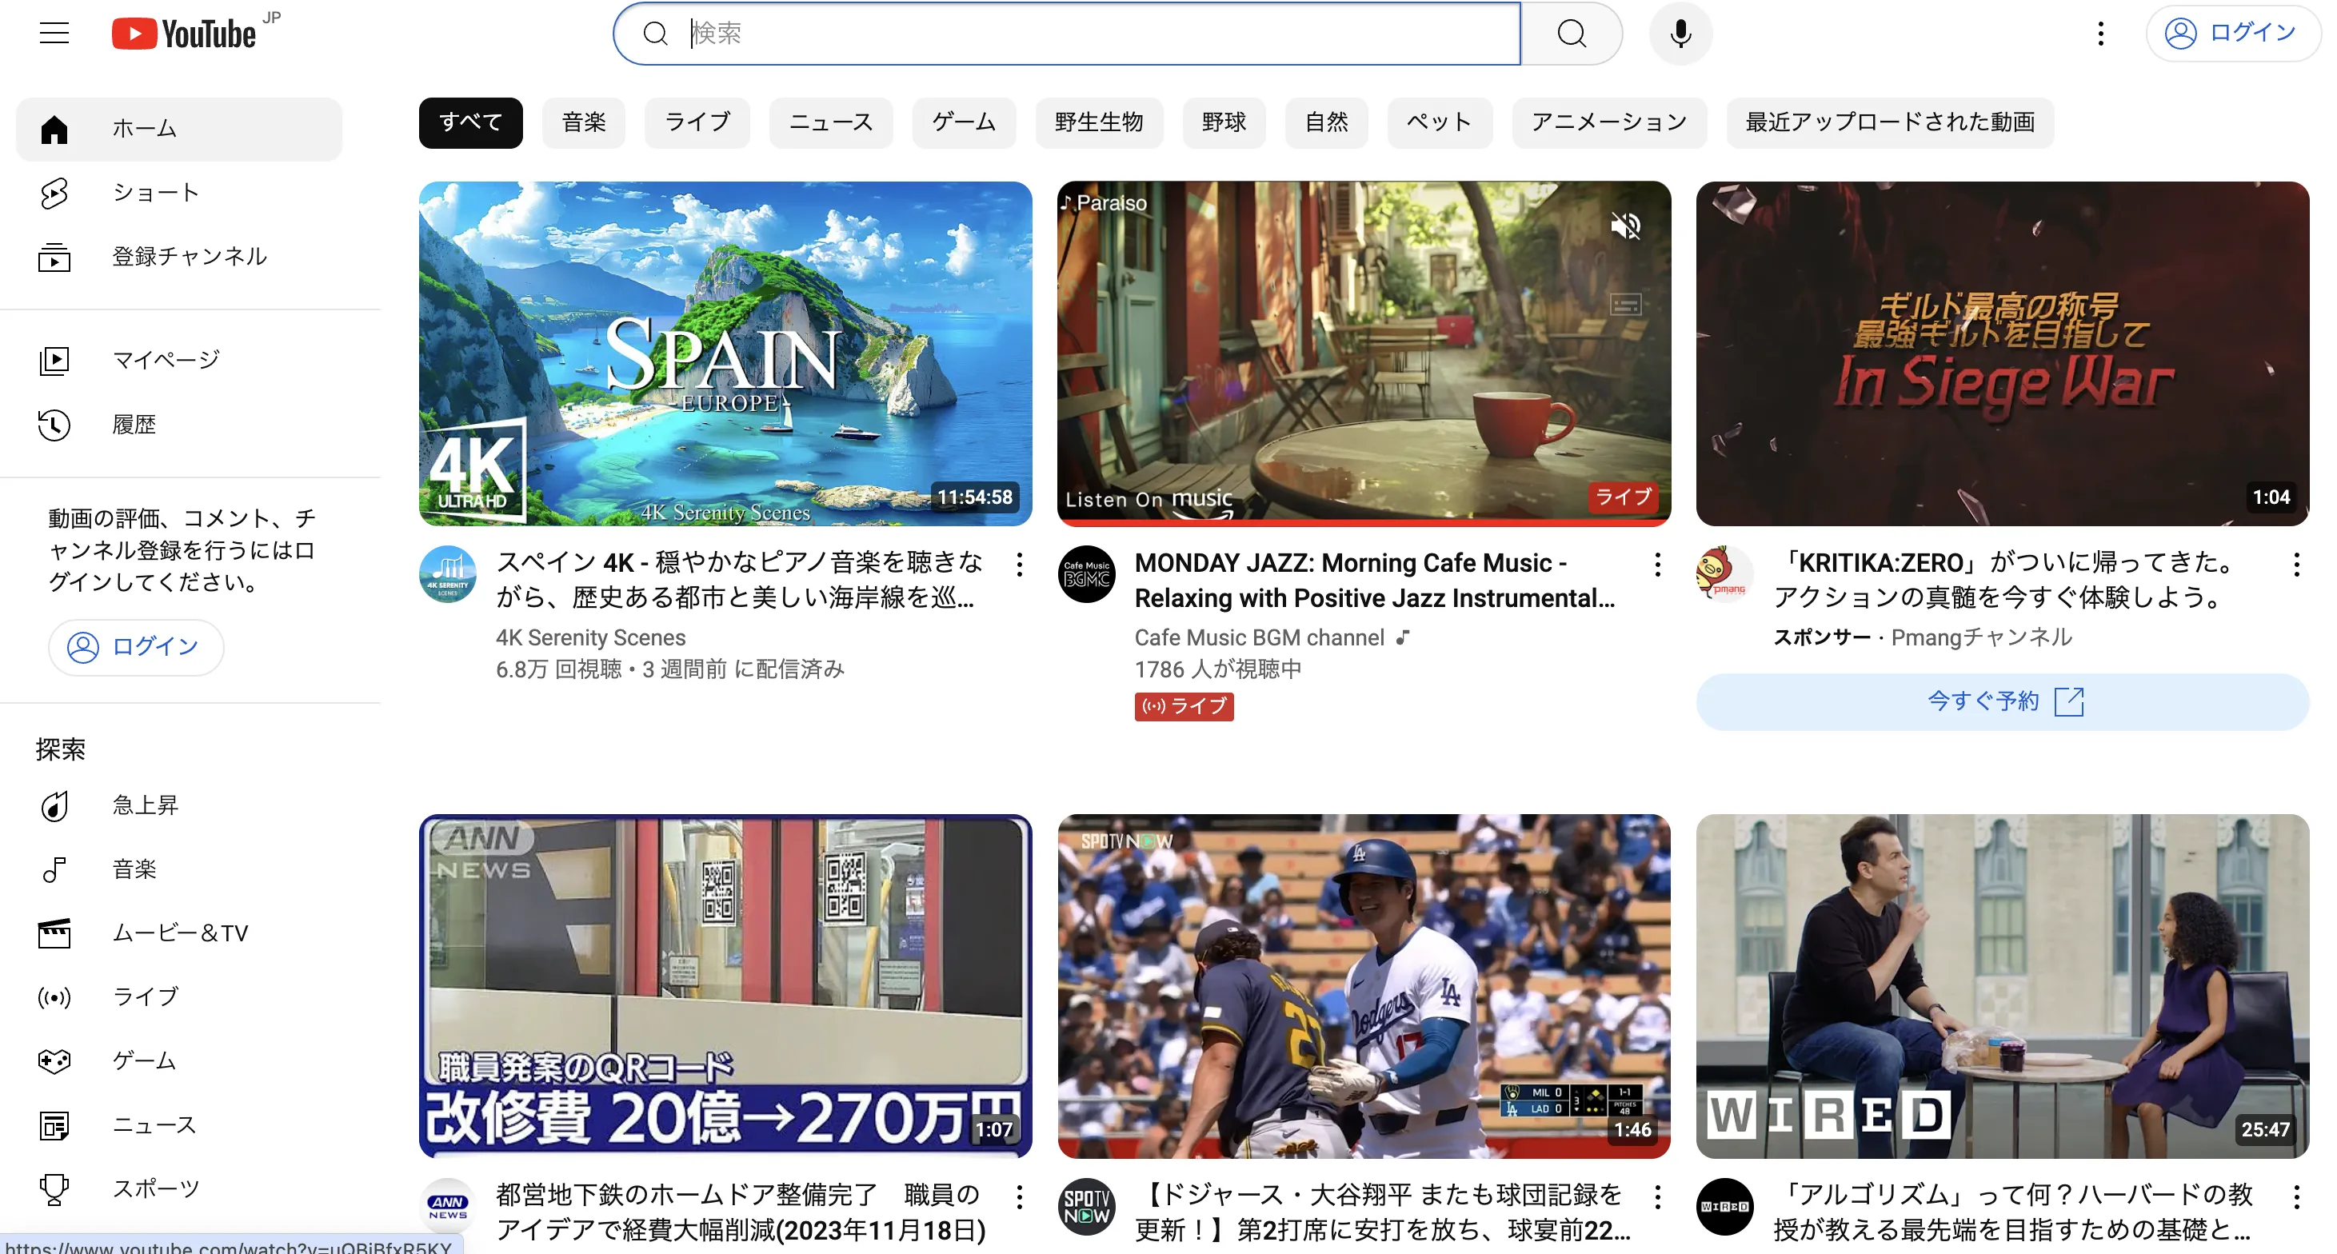
Task: Open 4K Serenity Scenes channel name
Action: [x=590, y=638]
